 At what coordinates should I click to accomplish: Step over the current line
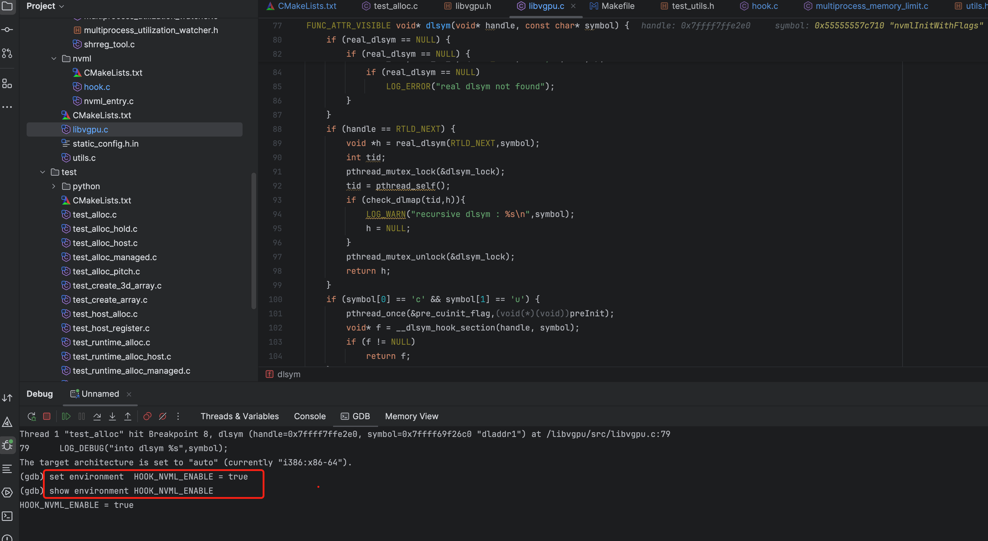click(x=97, y=416)
